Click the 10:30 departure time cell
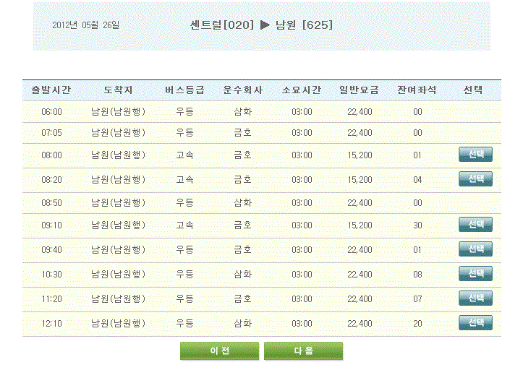This screenshot has height=370, width=523. [x=51, y=275]
